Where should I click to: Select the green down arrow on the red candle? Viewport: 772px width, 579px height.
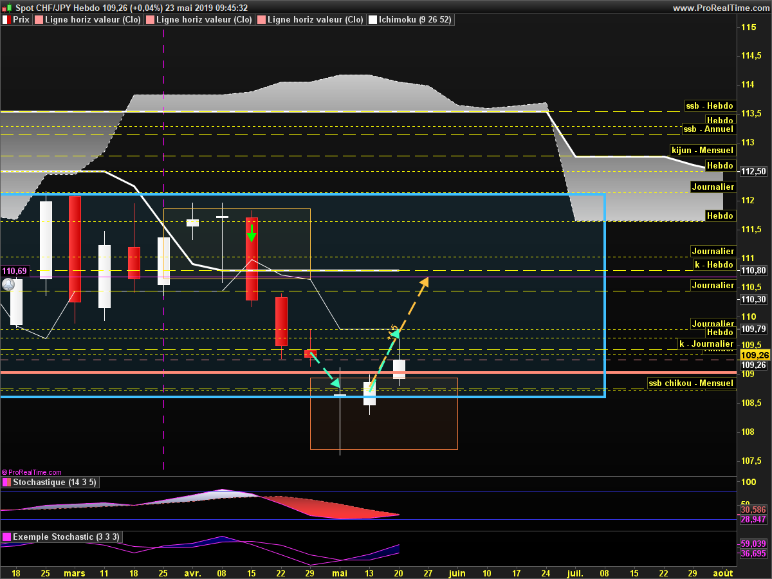point(251,233)
